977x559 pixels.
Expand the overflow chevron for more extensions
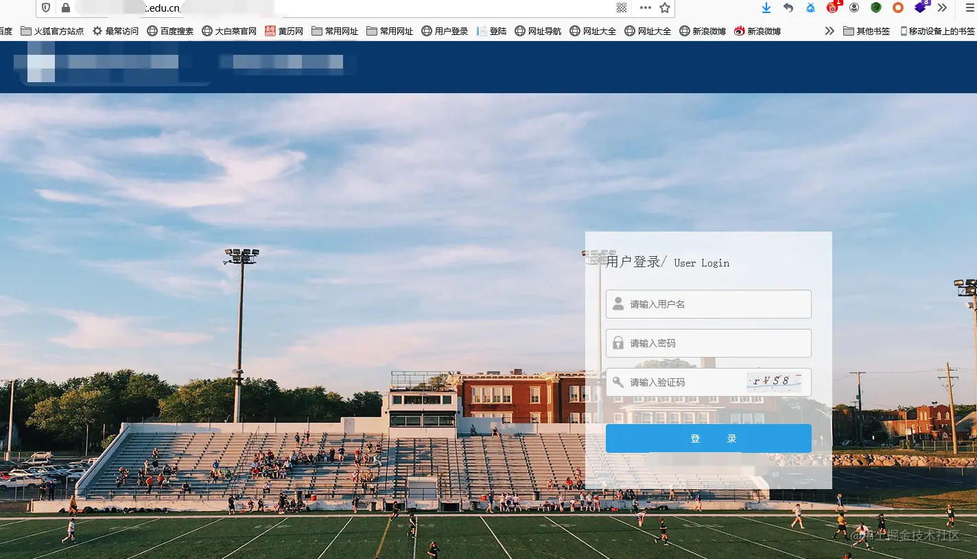(x=942, y=8)
